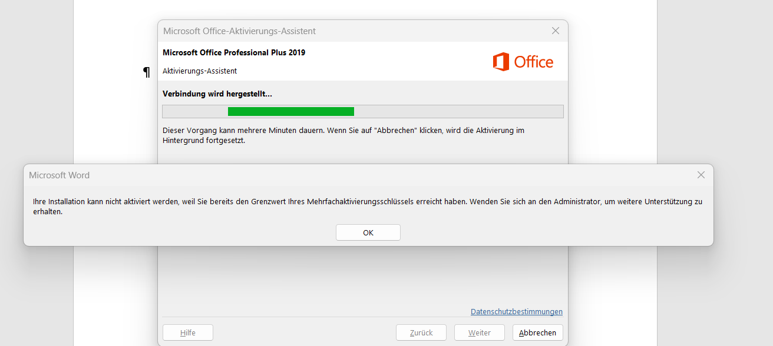Click the 'Dieser Vorgang kann mehrere Minuten dauern' text
This screenshot has height=346, width=773.
pyautogui.click(x=343, y=135)
